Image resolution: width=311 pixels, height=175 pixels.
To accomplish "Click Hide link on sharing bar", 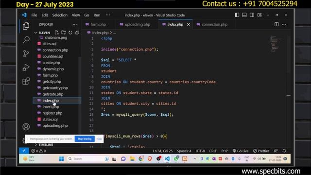I will click(99, 139).
